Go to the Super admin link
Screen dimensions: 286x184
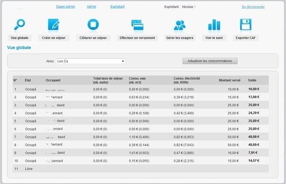[x=66, y=7]
